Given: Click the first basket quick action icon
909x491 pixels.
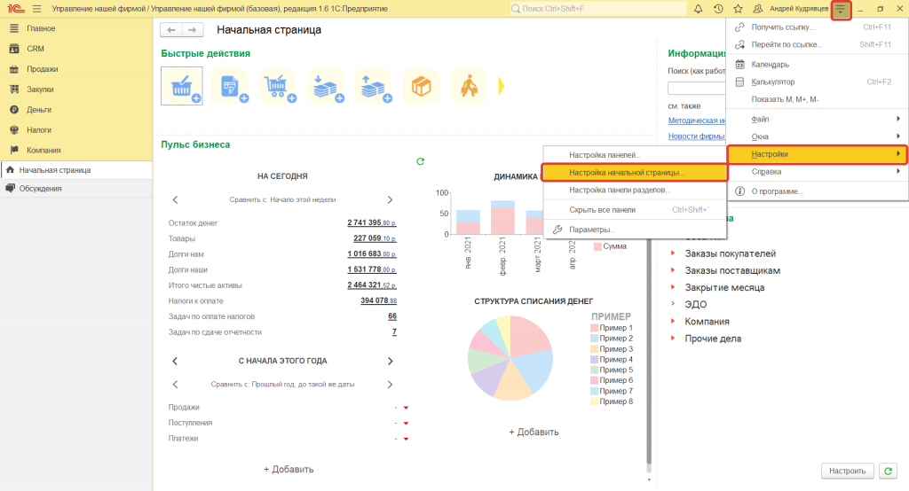Looking at the screenshot, I should (181, 86).
